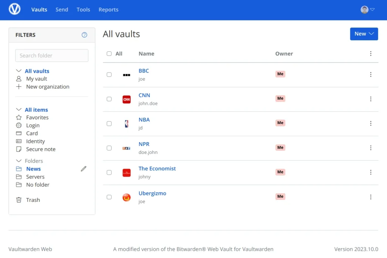Collapse the All vaults section
This screenshot has height=258, width=387.
coord(19,71)
